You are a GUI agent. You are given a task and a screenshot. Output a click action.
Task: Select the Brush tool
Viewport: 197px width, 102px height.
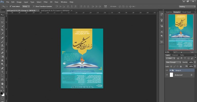[x=2, y=42]
